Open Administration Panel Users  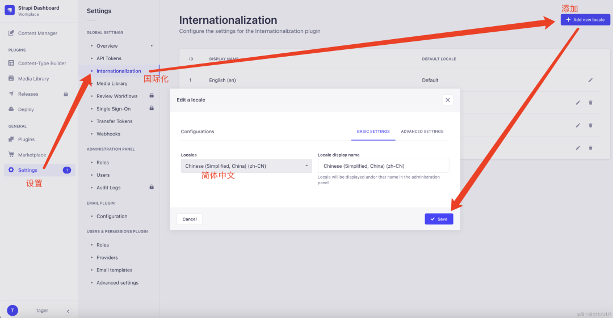(x=103, y=175)
